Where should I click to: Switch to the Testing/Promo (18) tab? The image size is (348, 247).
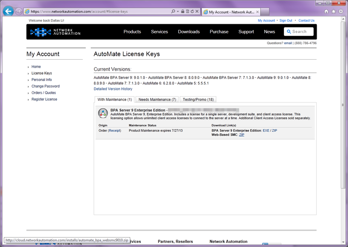click(x=198, y=99)
